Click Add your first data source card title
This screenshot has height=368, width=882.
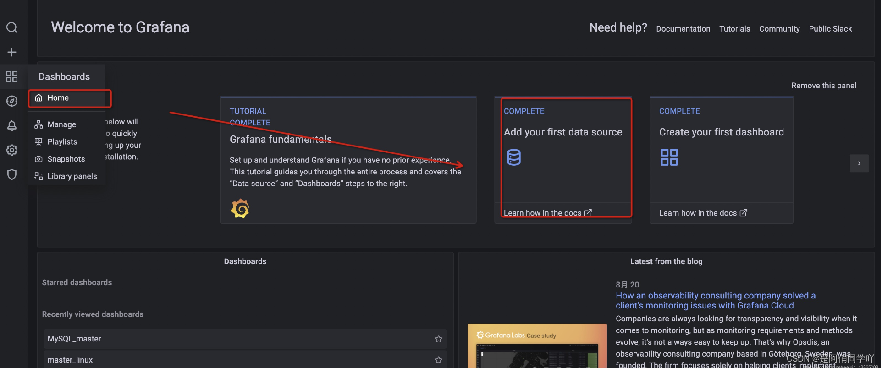[563, 132]
